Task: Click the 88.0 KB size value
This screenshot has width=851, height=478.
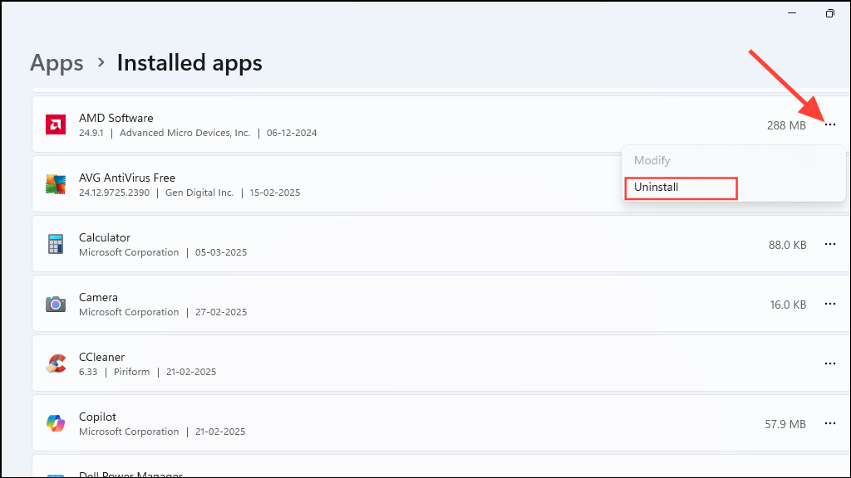Action: tap(787, 245)
